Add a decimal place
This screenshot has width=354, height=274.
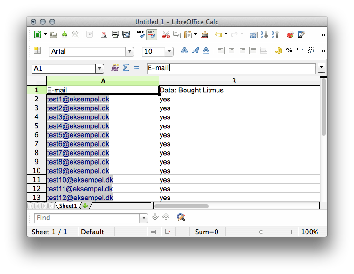tap(300, 50)
